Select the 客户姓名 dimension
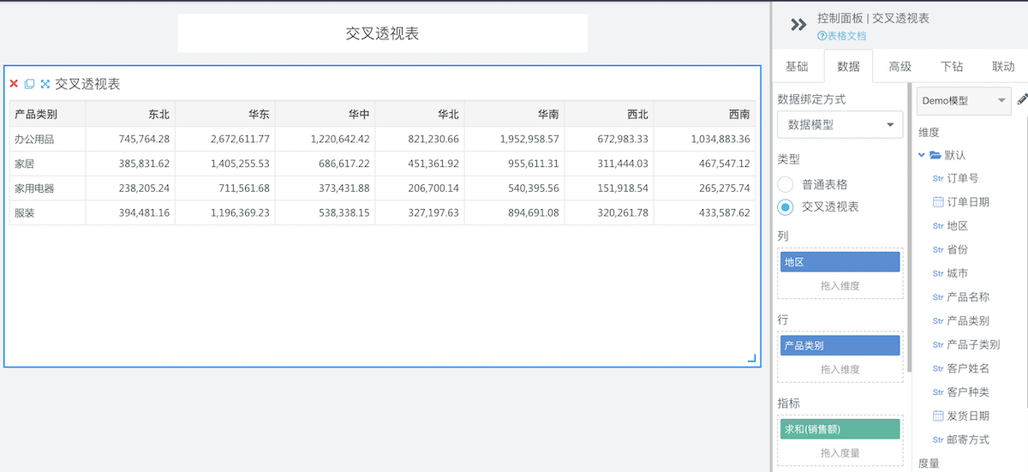 click(968, 368)
